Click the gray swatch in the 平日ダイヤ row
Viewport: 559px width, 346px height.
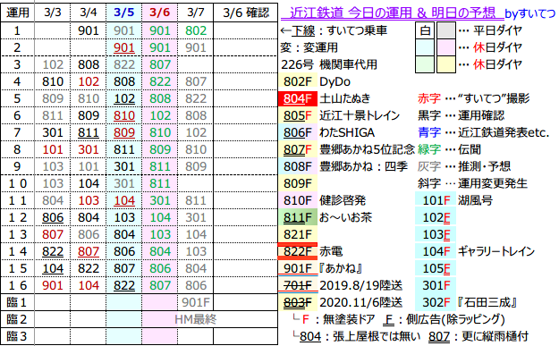tap(446, 30)
